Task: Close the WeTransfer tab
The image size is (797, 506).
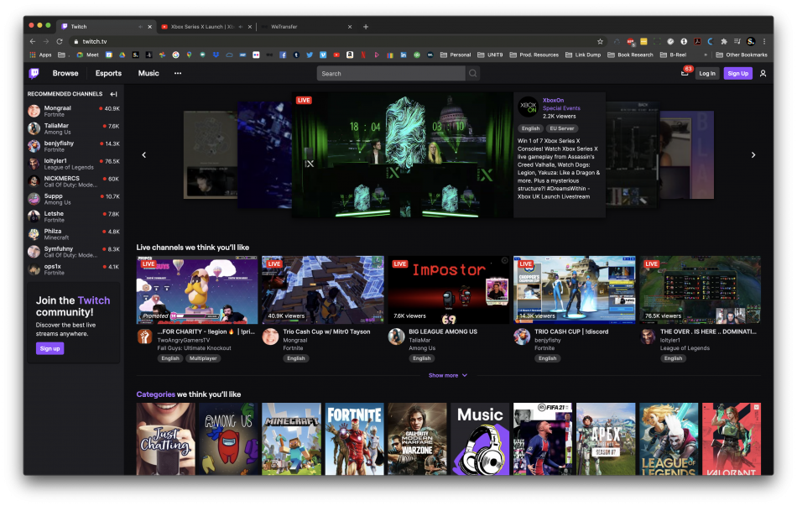Action: tap(350, 27)
